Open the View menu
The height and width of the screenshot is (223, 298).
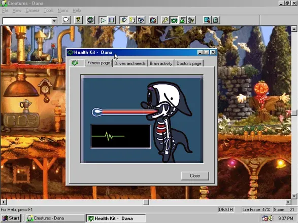pyautogui.click(x=17, y=11)
